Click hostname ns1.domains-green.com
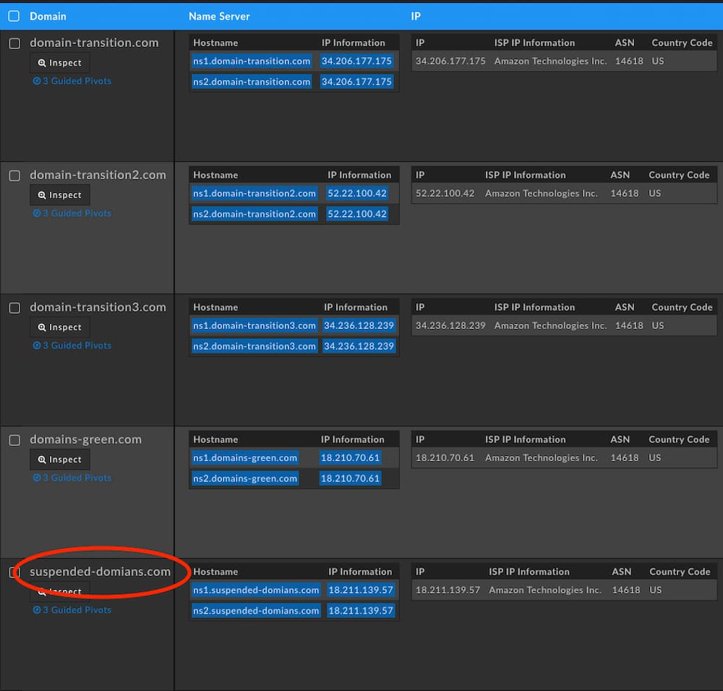Image resolution: width=723 pixels, height=691 pixels. point(245,458)
